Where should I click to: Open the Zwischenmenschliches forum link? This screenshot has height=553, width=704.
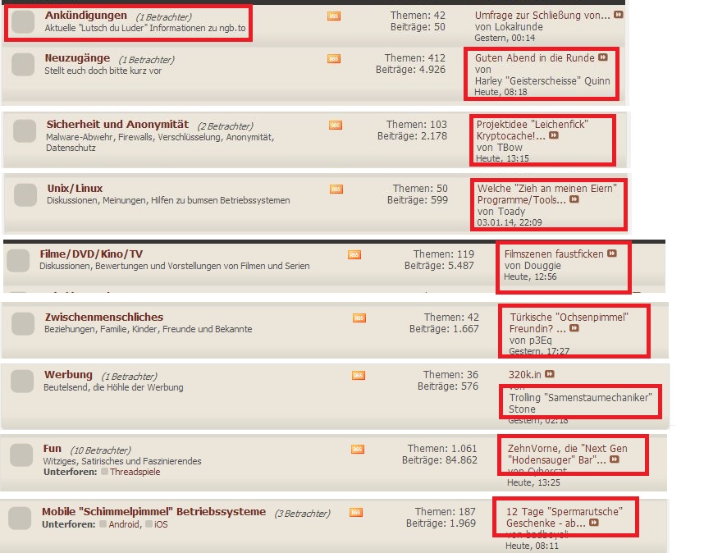[103, 317]
